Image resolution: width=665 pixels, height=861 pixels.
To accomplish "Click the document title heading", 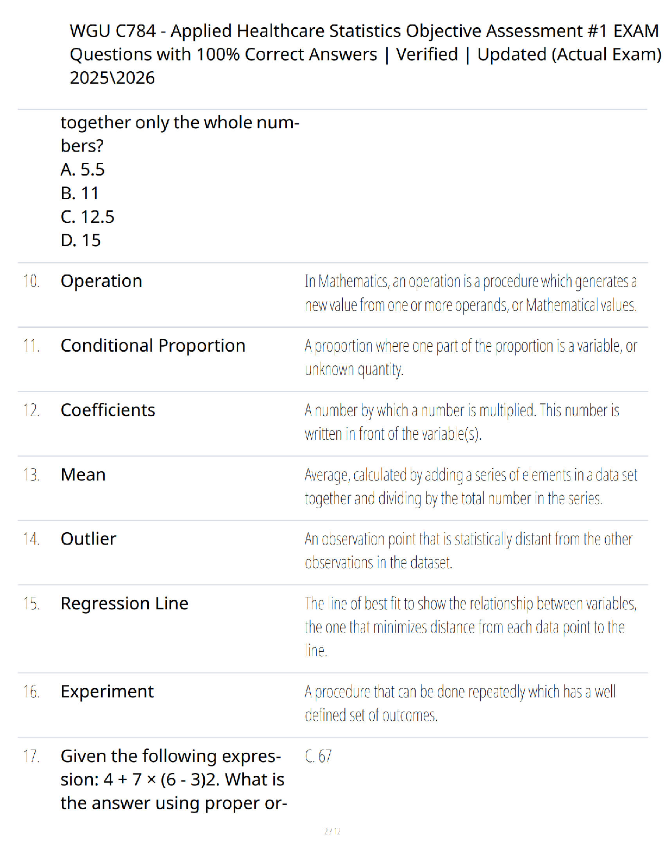I will tap(366, 54).
